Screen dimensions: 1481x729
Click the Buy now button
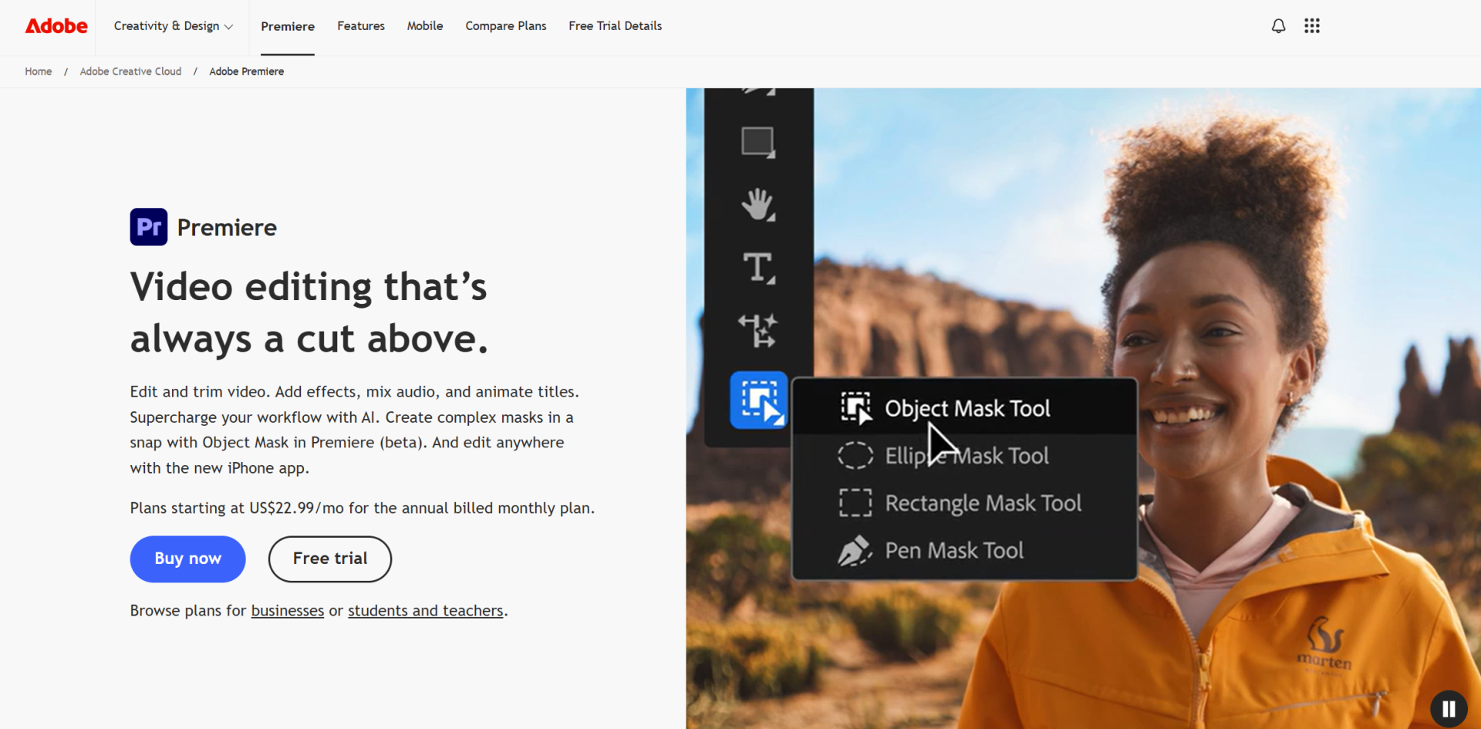pyautogui.click(x=187, y=559)
